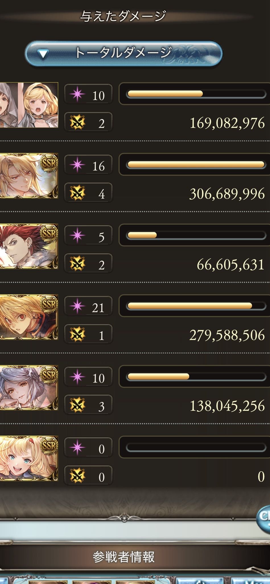The height and width of the screenshot is (584, 270).
Task: Click the crossed swords icon next to 4
Action: 77,193
